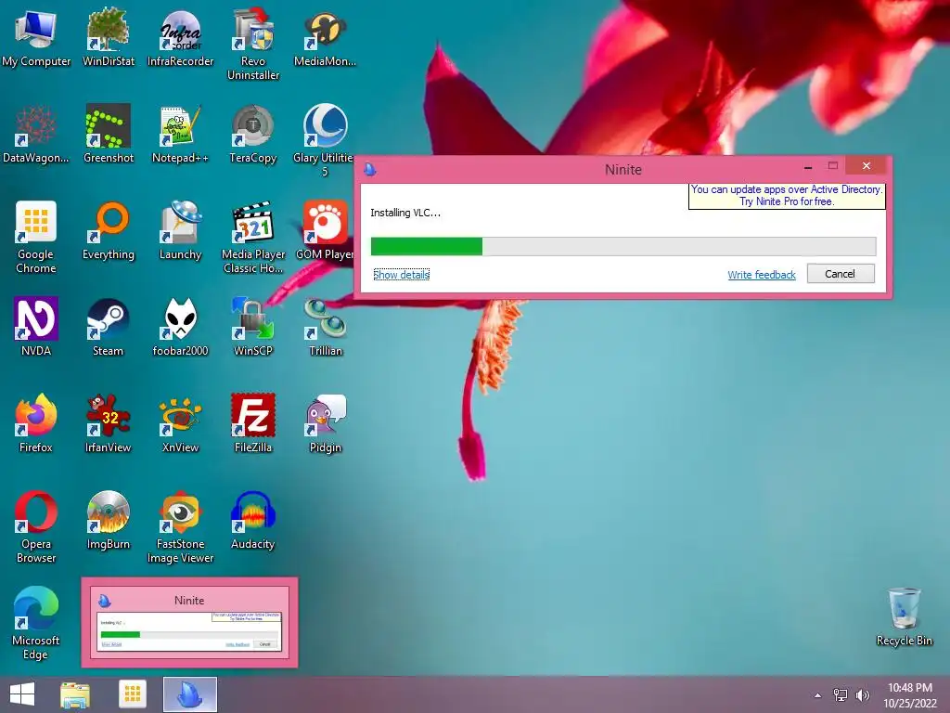Click the Ninite window title icon
Image resolution: width=950 pixels, height=713 pixels.
click(370, 170)
